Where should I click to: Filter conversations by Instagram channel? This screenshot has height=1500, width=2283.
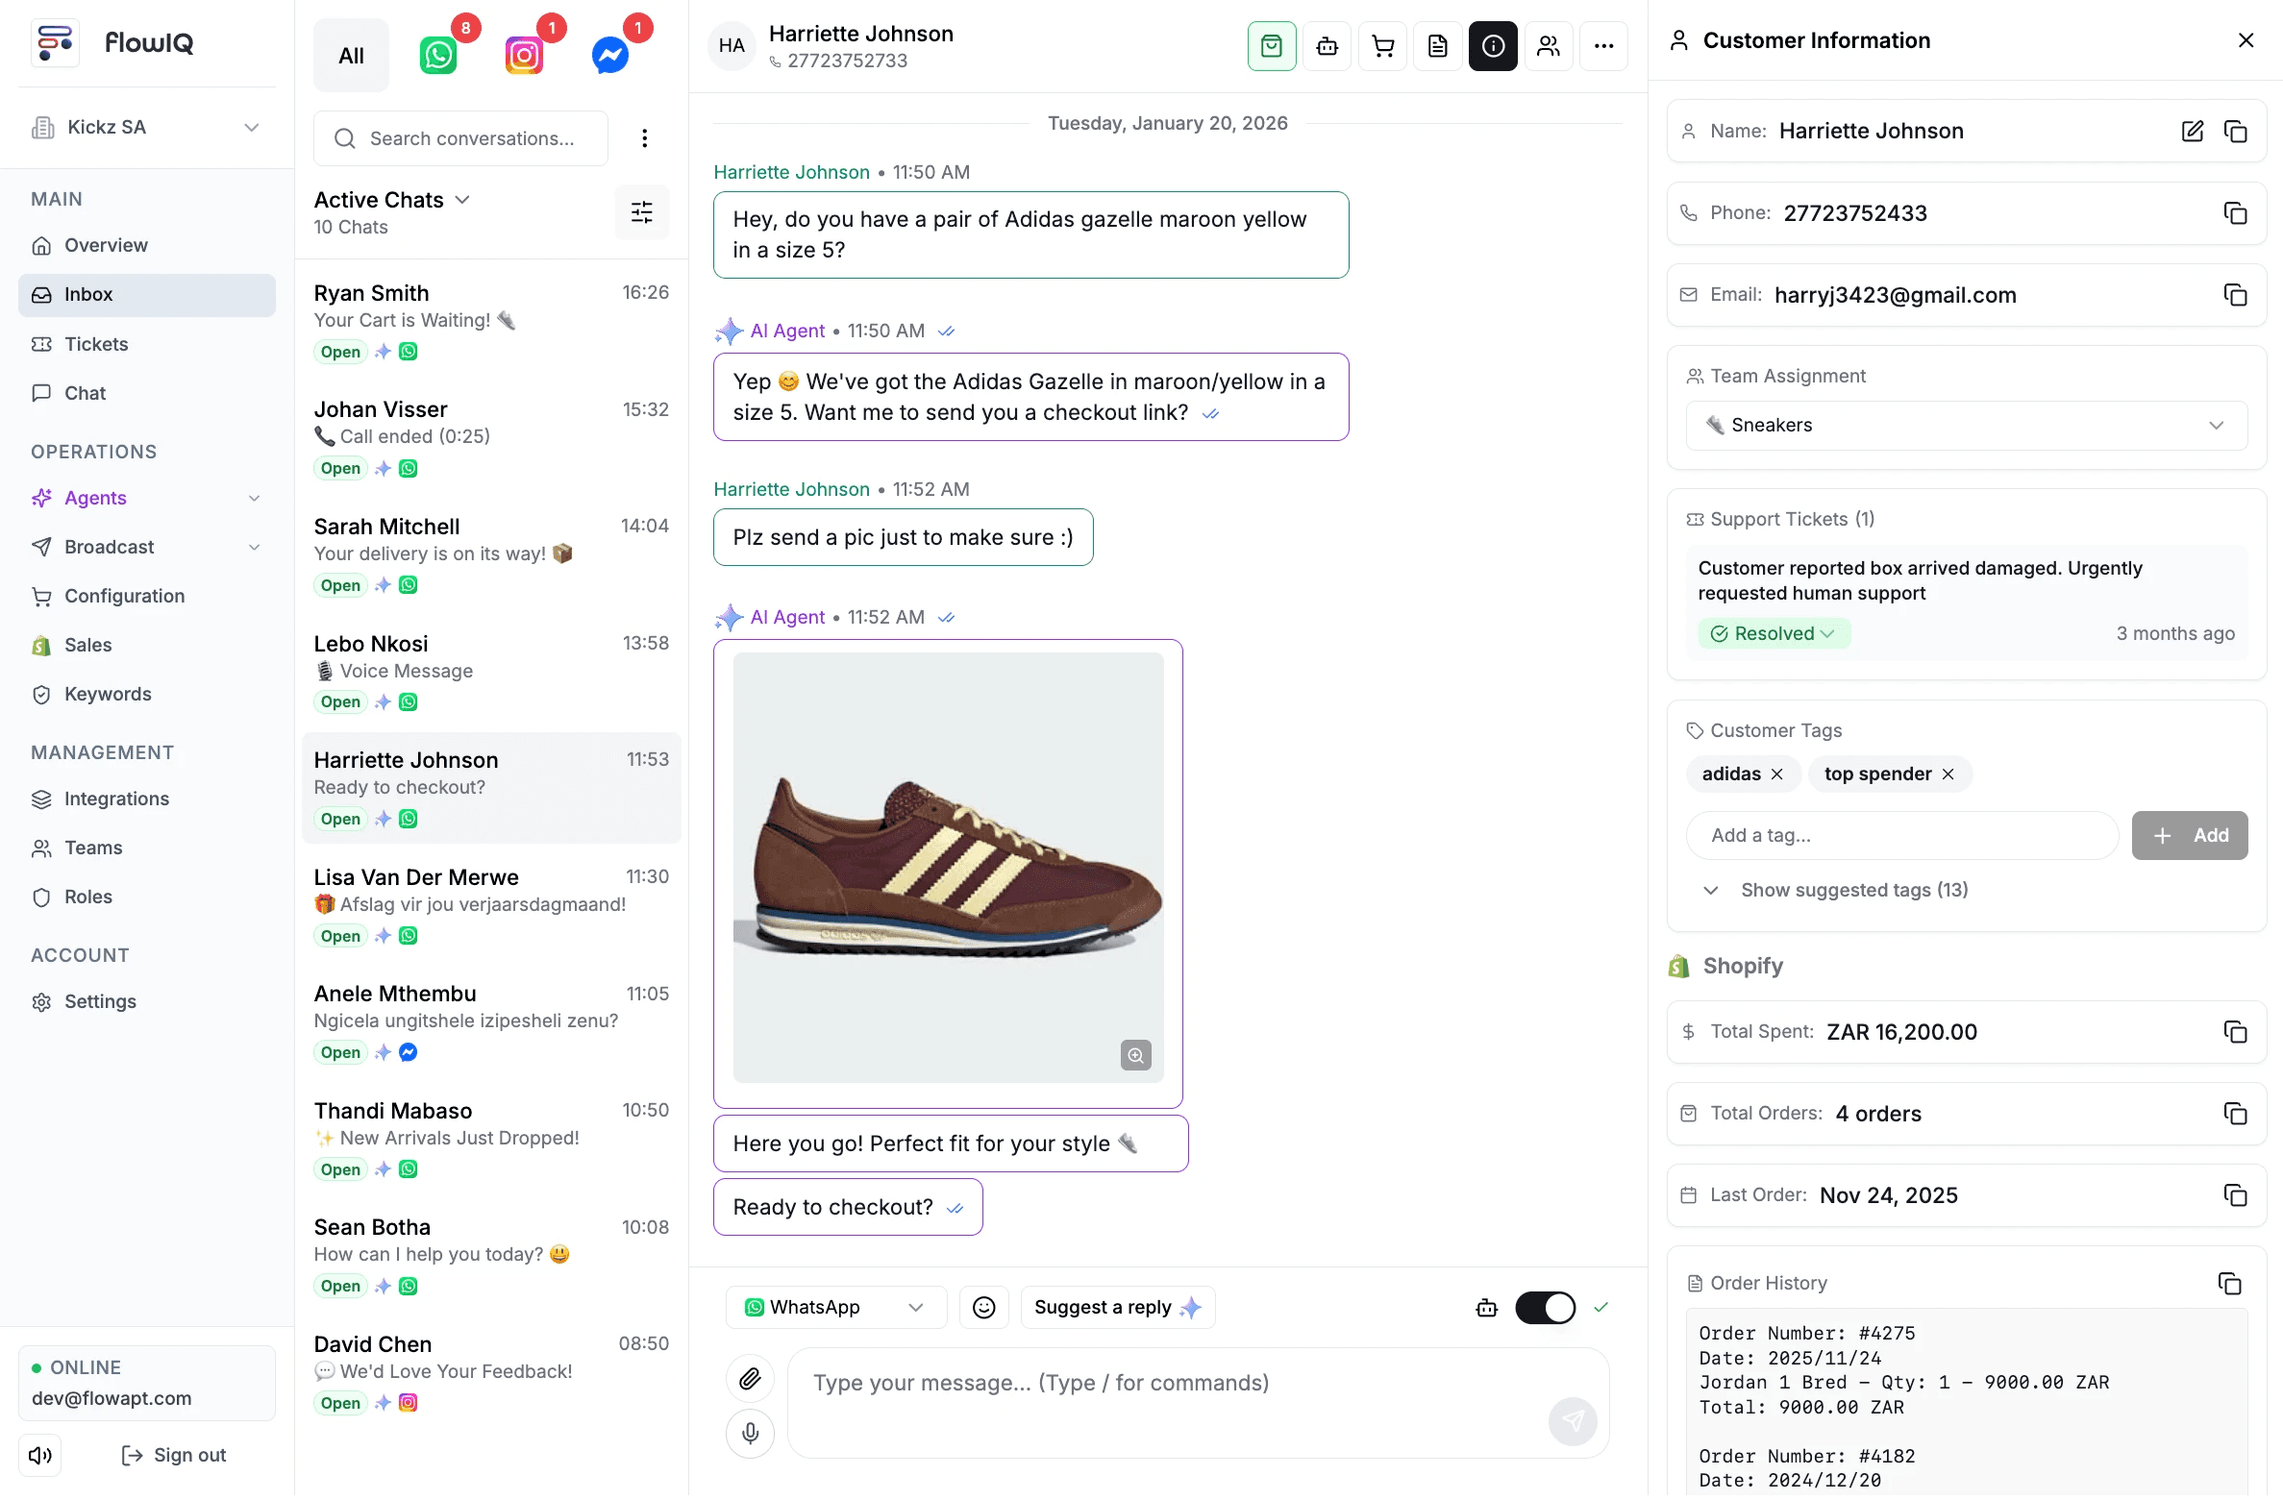click(x=524, y=56)
